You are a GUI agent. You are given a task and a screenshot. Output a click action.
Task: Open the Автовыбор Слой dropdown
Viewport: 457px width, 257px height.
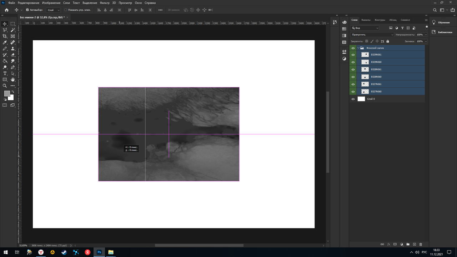point(54,10)
